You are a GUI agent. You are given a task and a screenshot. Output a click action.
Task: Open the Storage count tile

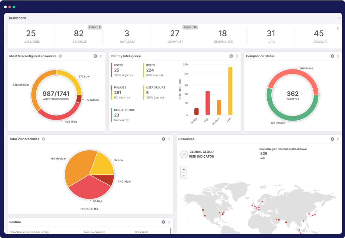[x=79, y=36]
